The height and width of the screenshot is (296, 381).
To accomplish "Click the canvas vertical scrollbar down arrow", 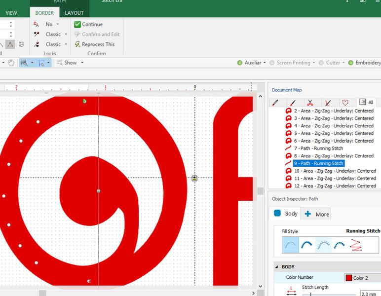I will point(260,286).
